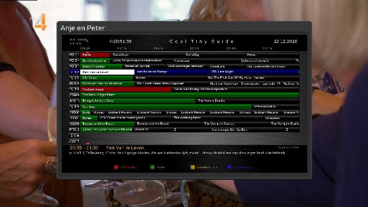Click the red current-time arrow marker
Image resolution: width=368 pixels, height=207 pixels.
pyautogui.click(x=87, y=144)
